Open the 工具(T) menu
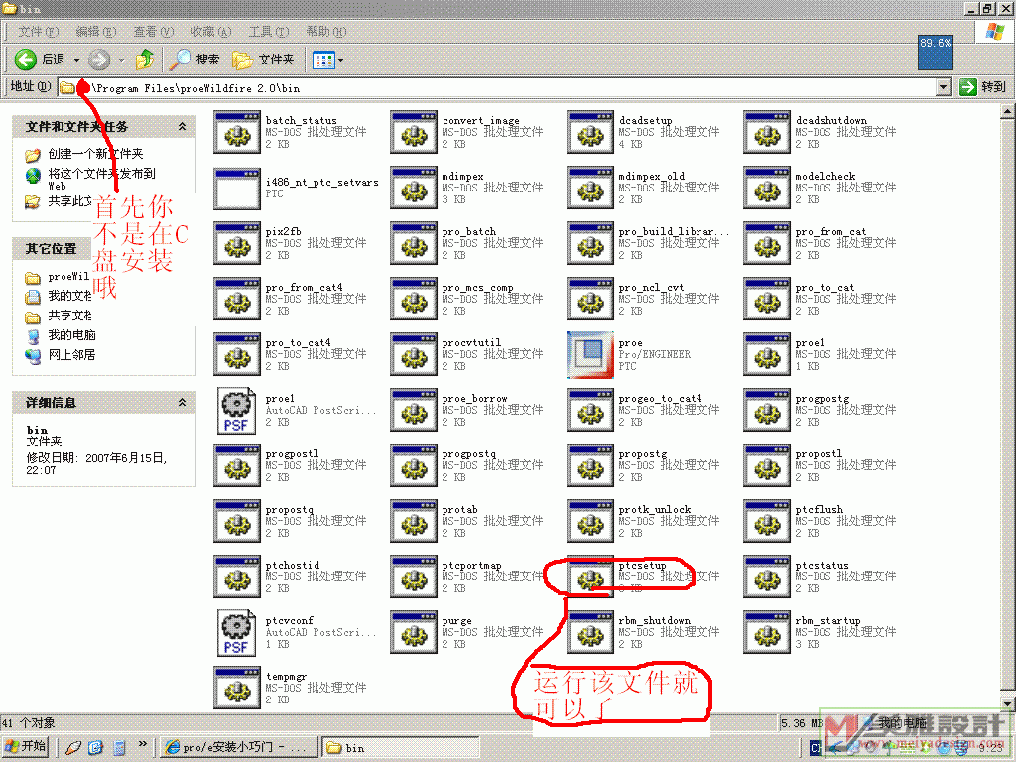This screenshot has height=762, width=1016. 269,31
